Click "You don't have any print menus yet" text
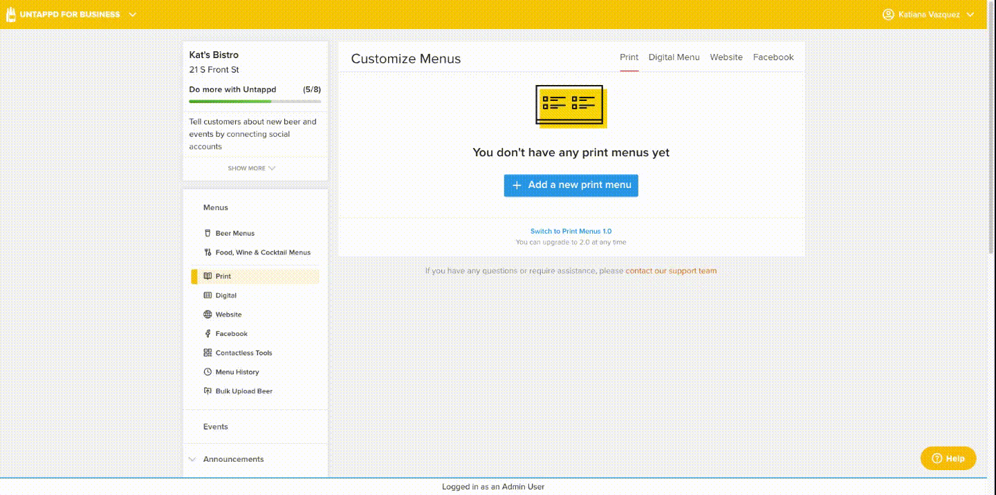 571,153
